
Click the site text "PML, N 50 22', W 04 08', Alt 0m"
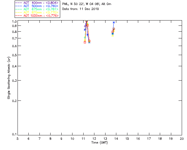(87, 4)
